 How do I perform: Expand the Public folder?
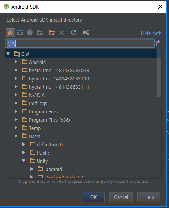pos(24,152)
